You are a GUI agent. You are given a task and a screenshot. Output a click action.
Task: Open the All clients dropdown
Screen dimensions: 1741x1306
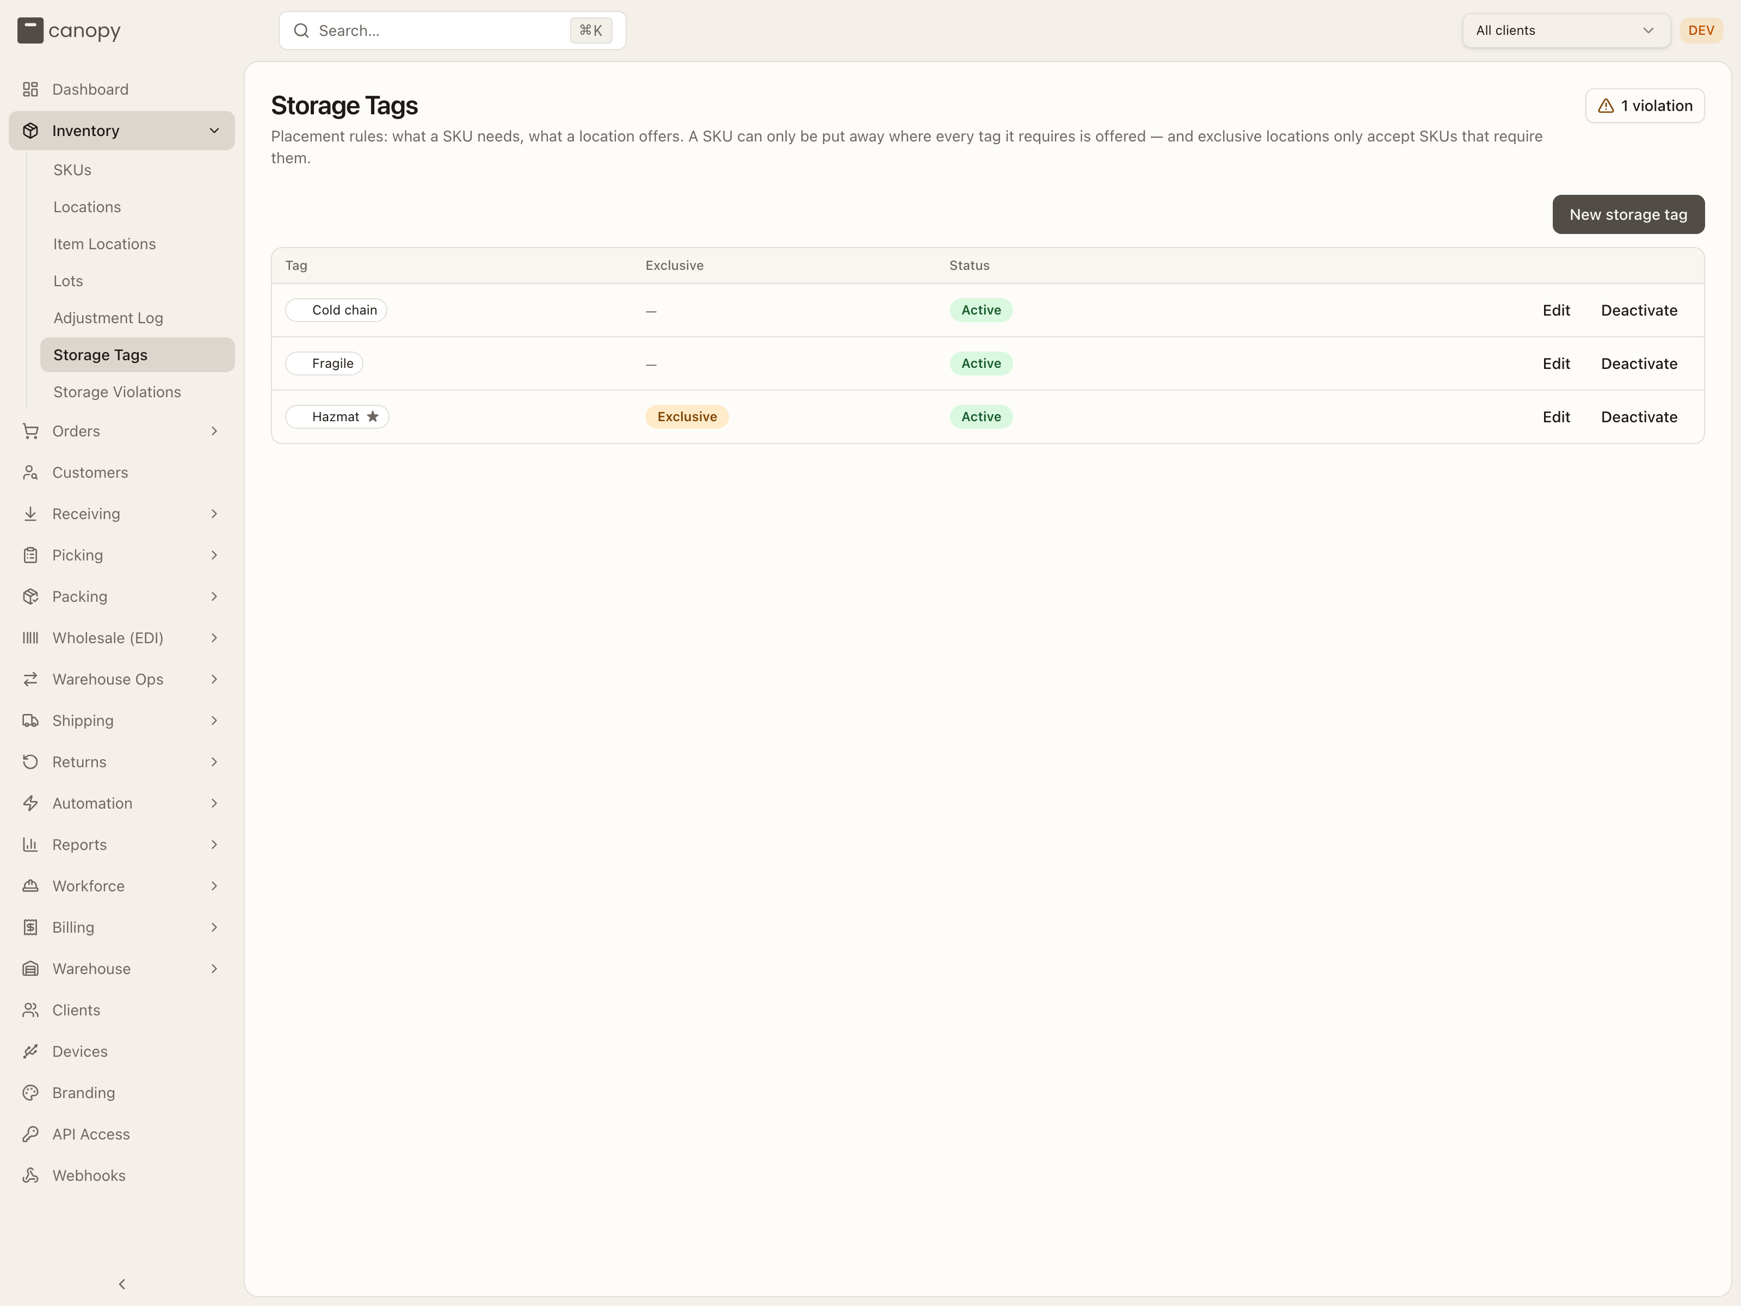1565,30
